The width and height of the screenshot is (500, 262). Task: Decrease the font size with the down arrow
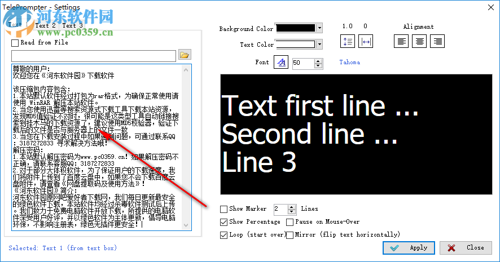(x=318, y=66)
